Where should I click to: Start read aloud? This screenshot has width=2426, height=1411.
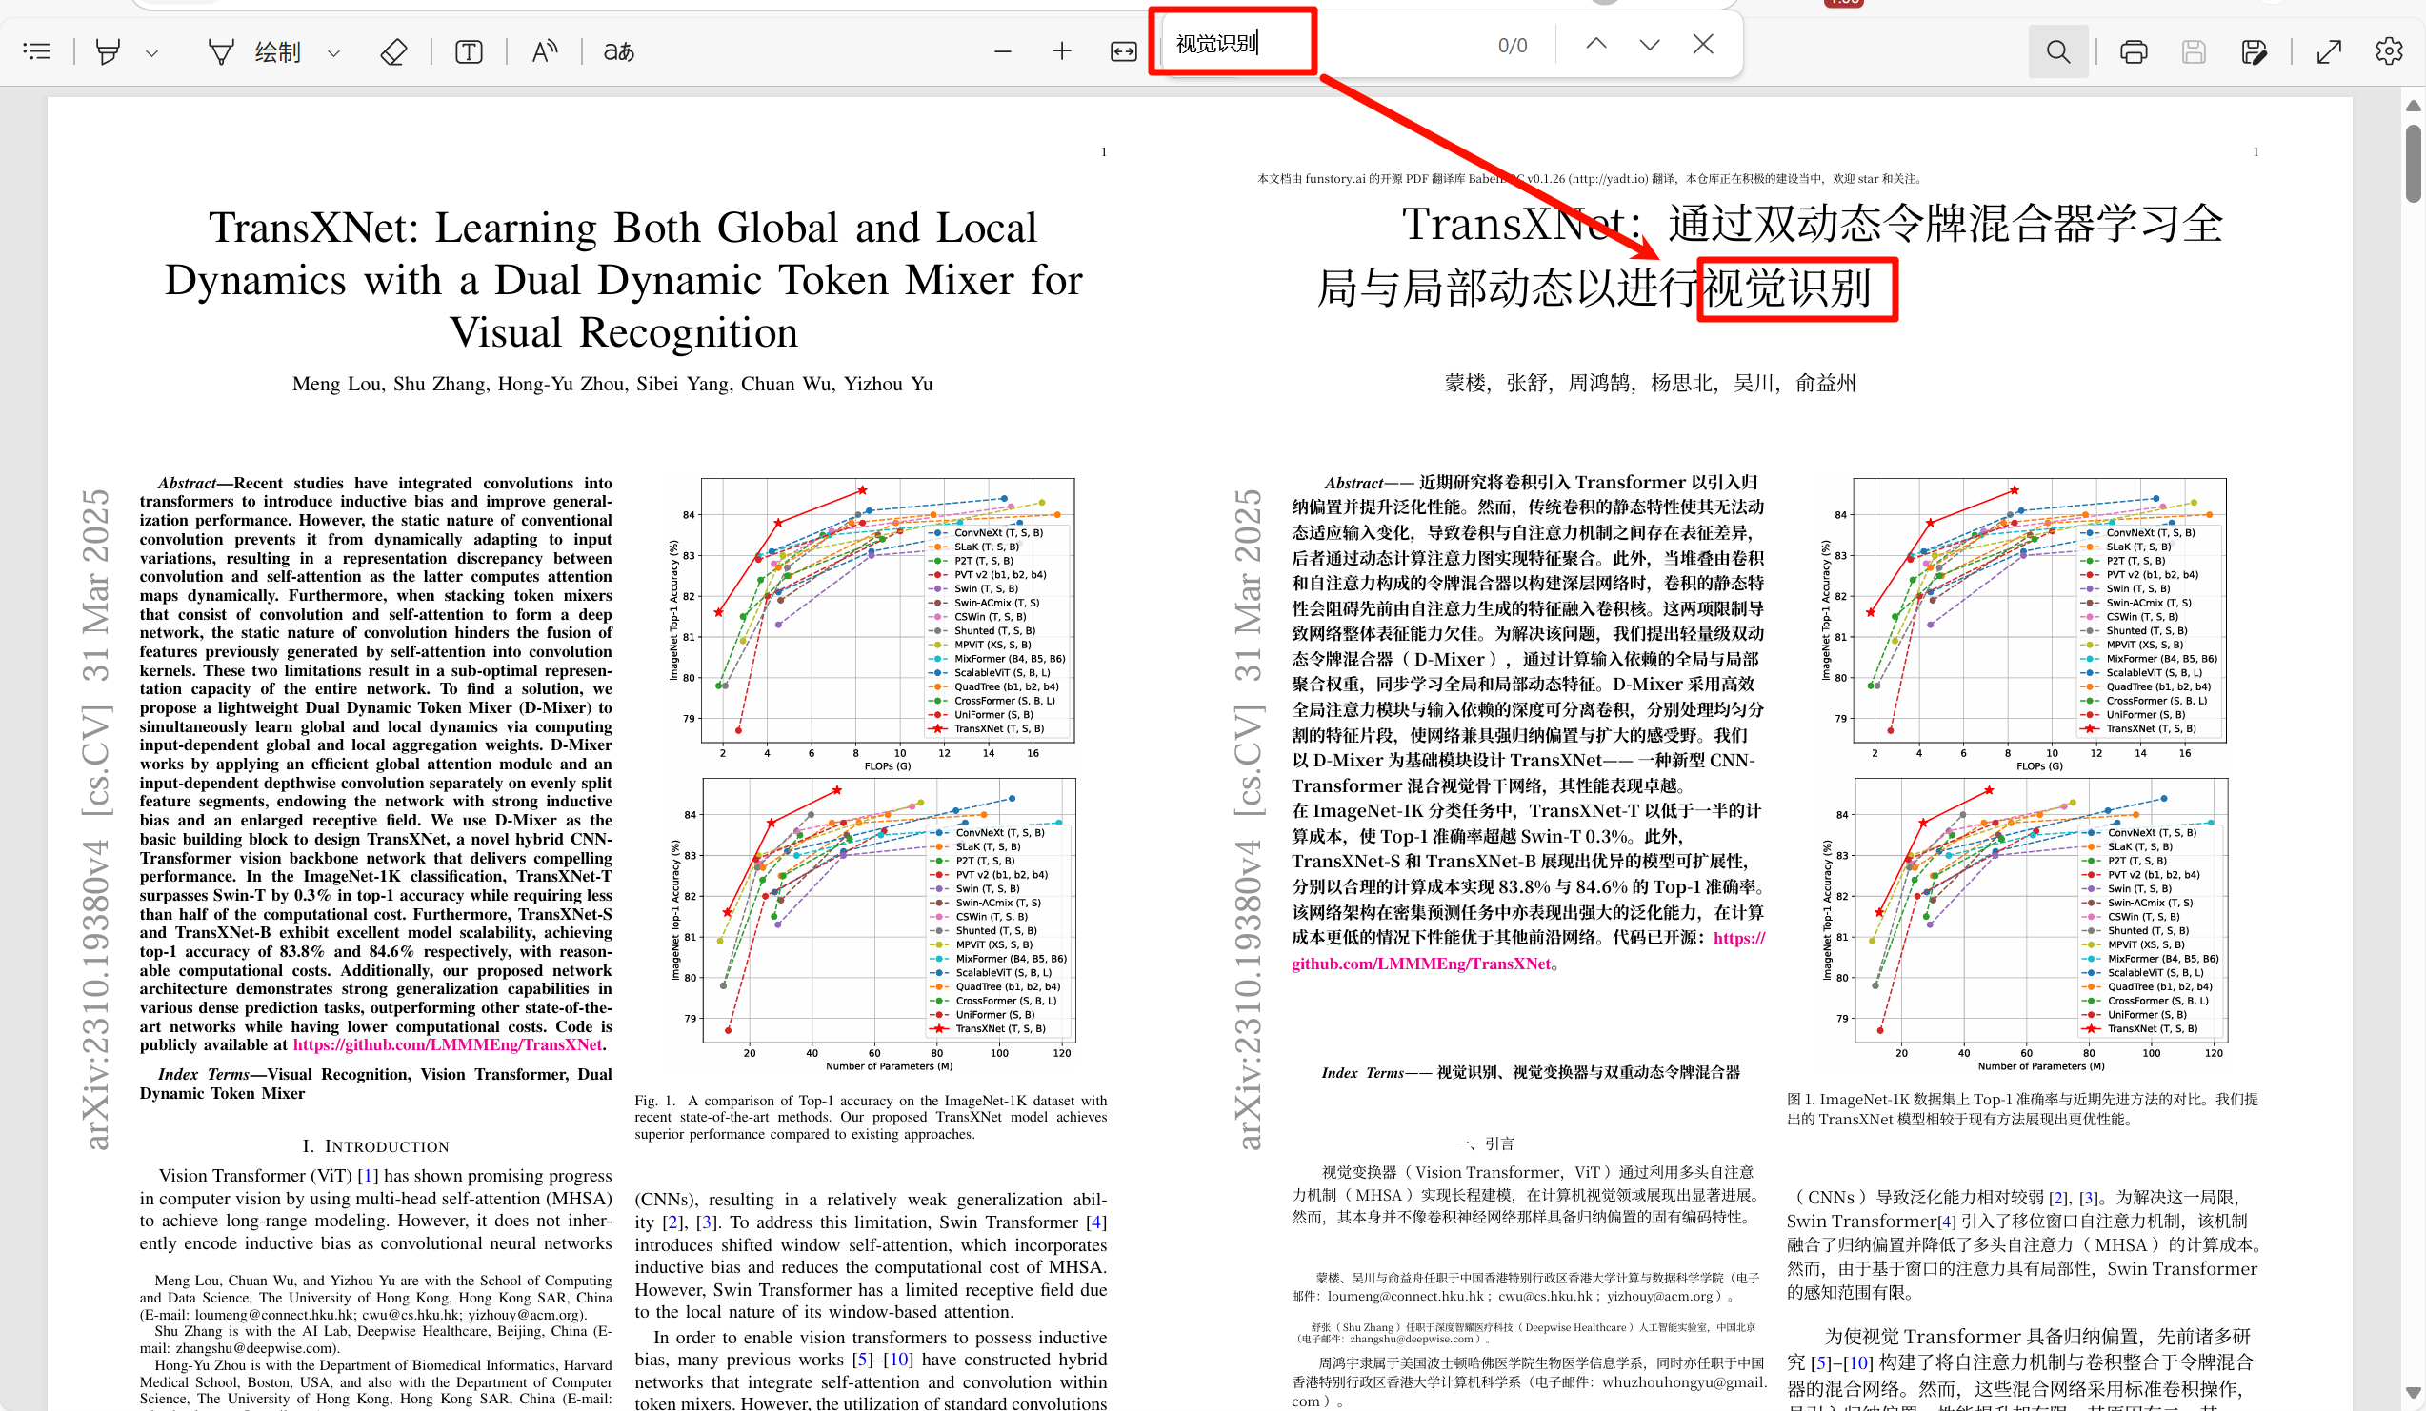544,51
